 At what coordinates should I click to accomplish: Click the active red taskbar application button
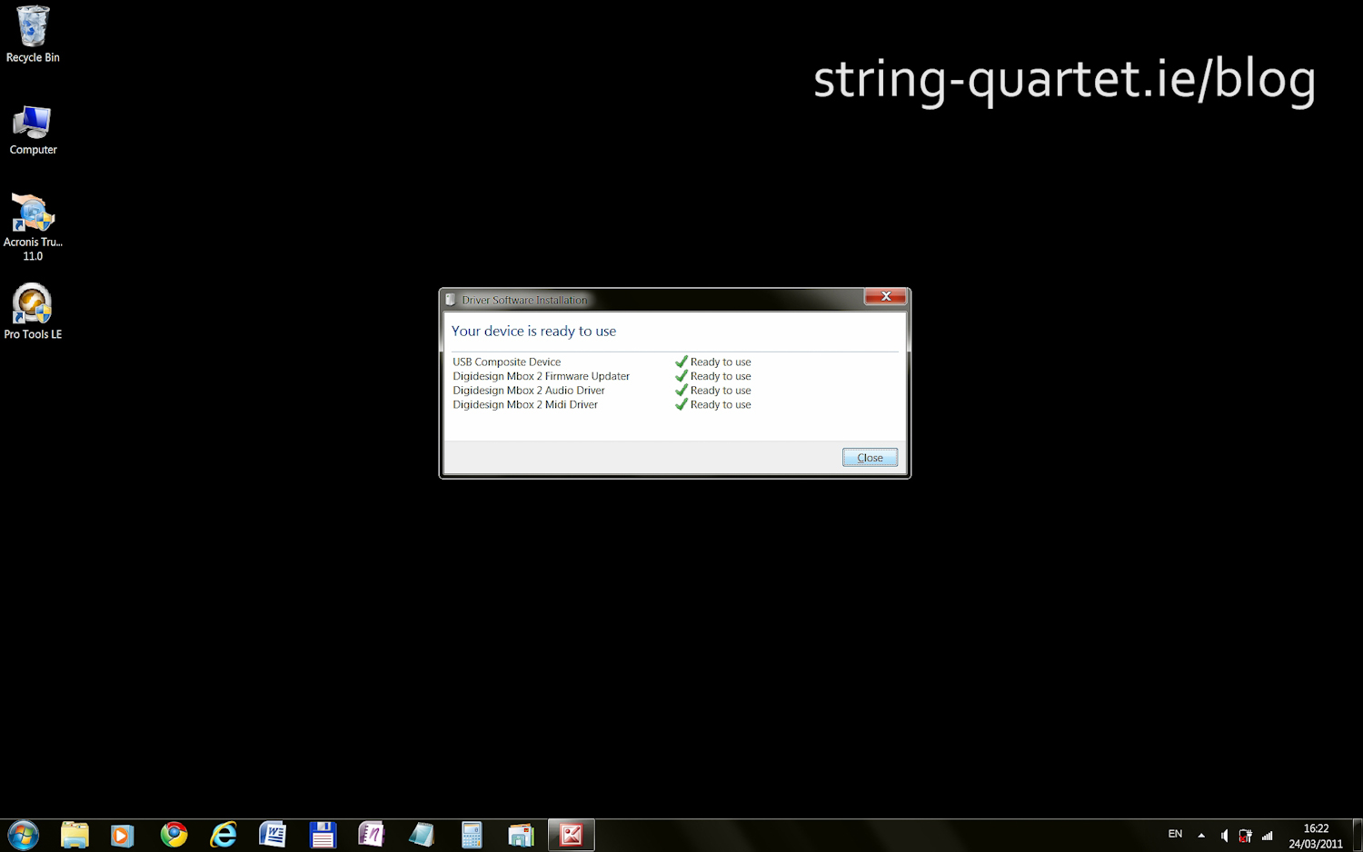tap(572, 835)
